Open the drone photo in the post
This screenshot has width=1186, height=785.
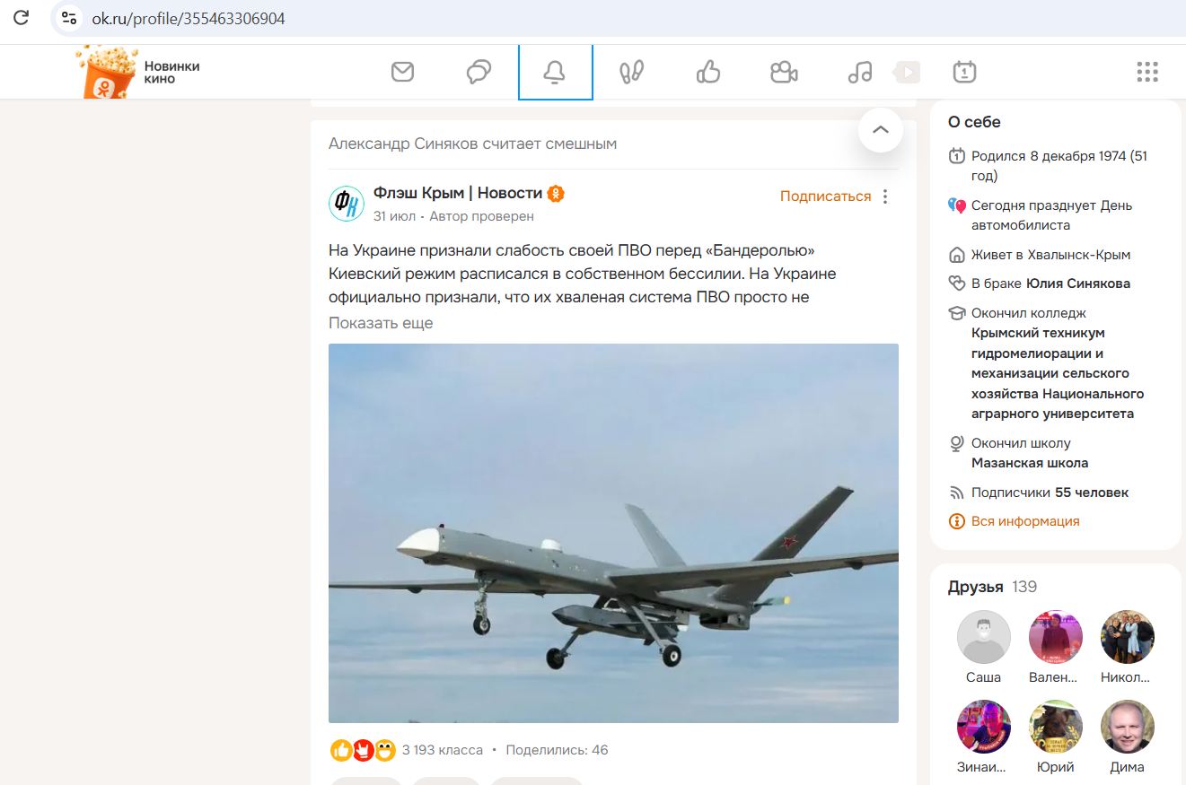[613, 533]
